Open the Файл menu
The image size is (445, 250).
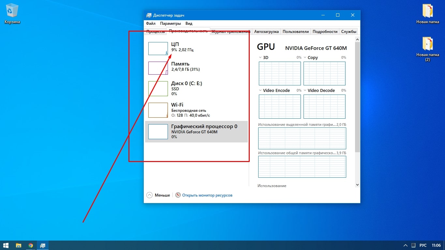[151, 23]
